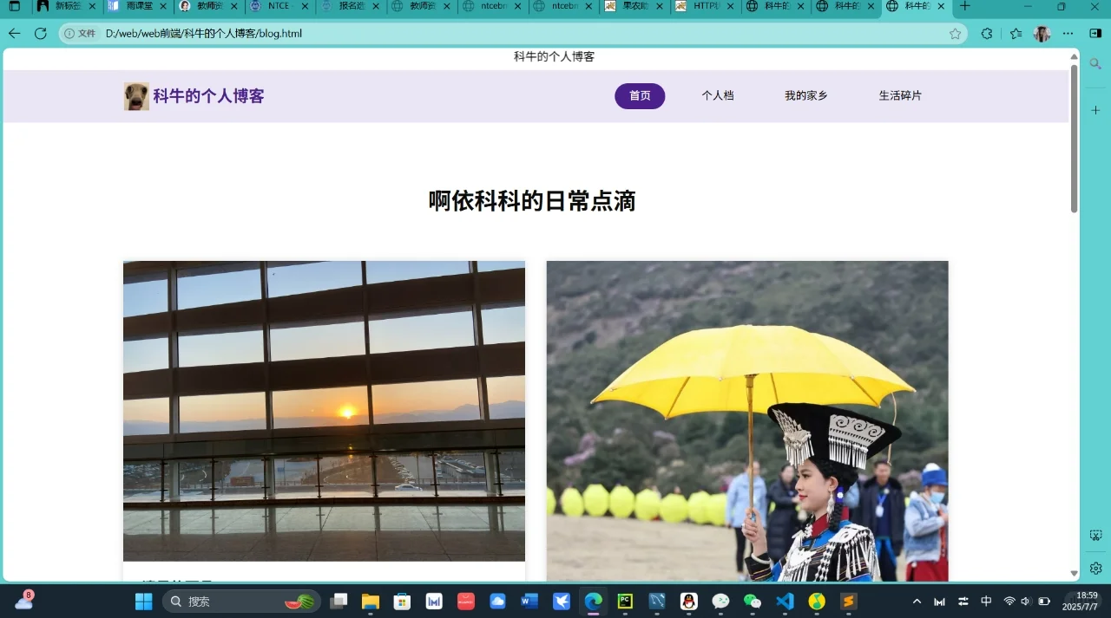
Task: Click the taskbar search box
Action: click(x=241, y=602)
